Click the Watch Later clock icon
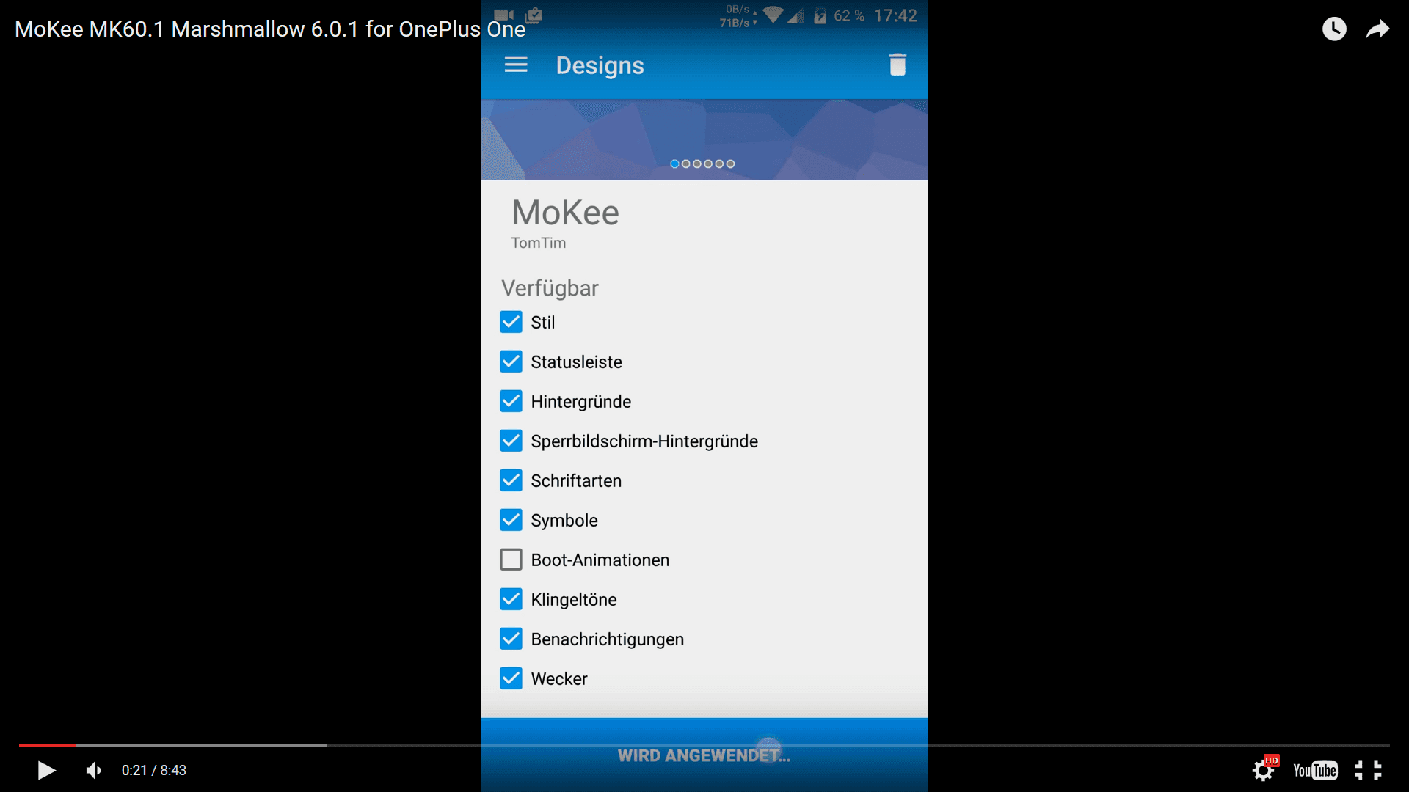This screenshot has width=1409, height=792. (1334, 29)
